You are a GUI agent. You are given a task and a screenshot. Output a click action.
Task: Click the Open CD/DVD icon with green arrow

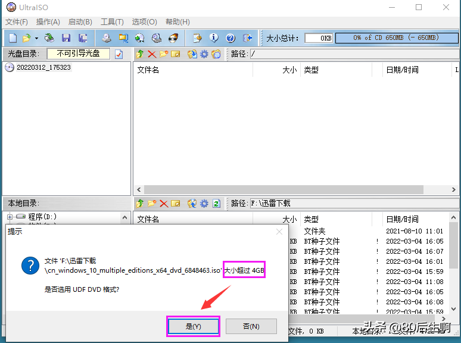[49, 38]
